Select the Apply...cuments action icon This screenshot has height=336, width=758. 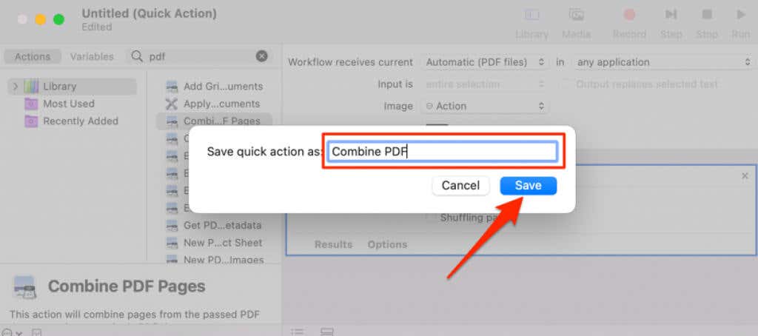(x=172, y=104)
